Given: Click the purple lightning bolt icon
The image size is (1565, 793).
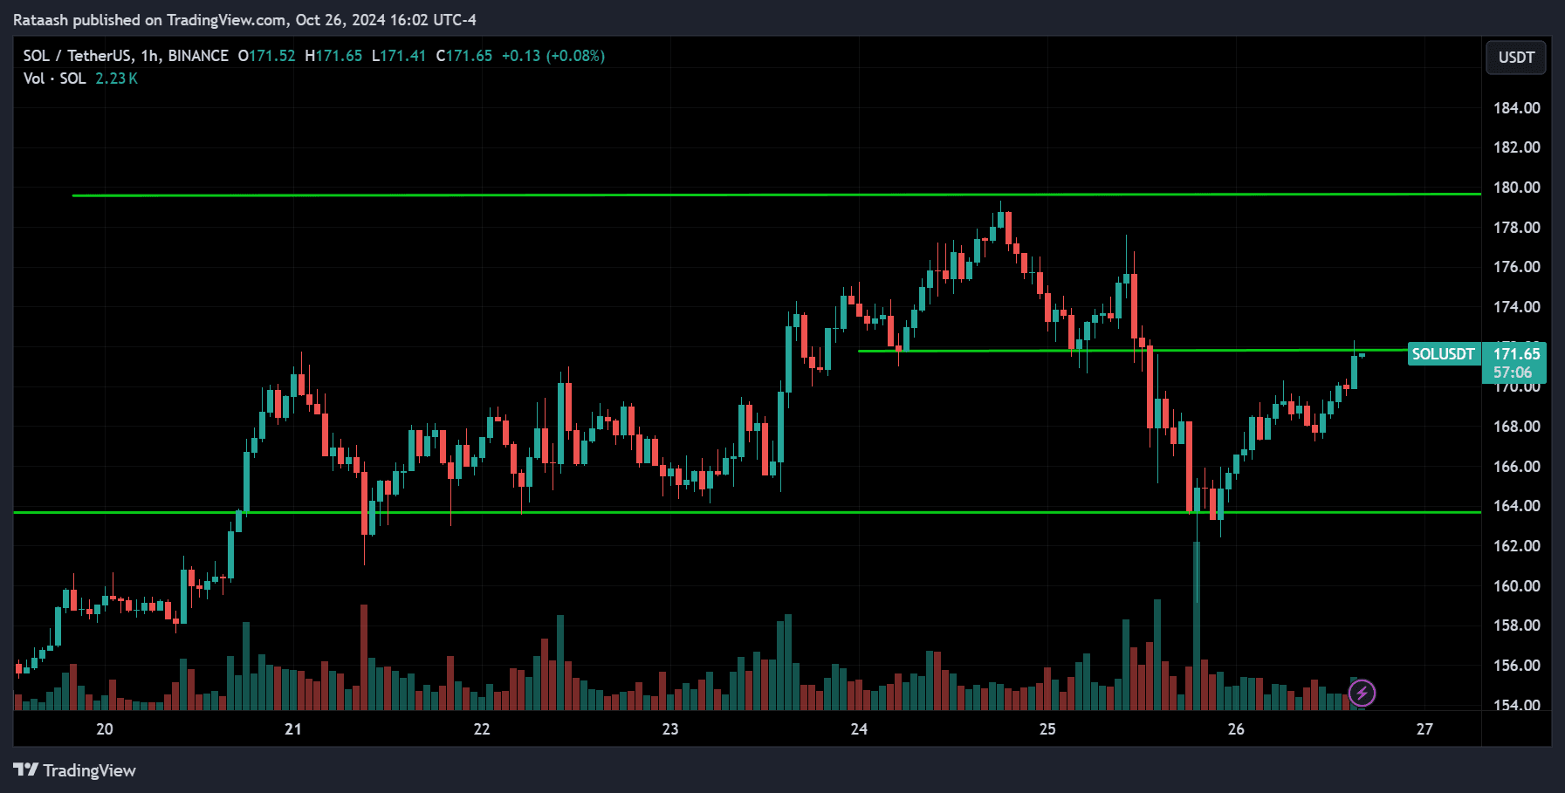Looking at the screenshot, I should pyautogui.click(x=1362, y=694).
